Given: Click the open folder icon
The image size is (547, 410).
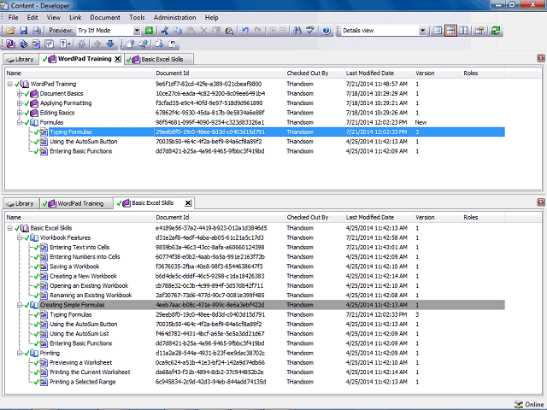Looking at the screenshot, I should click(11, 31).
